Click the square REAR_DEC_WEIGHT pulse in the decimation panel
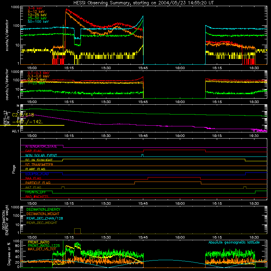The image size is (271, 271). click(x=78, y=231)
